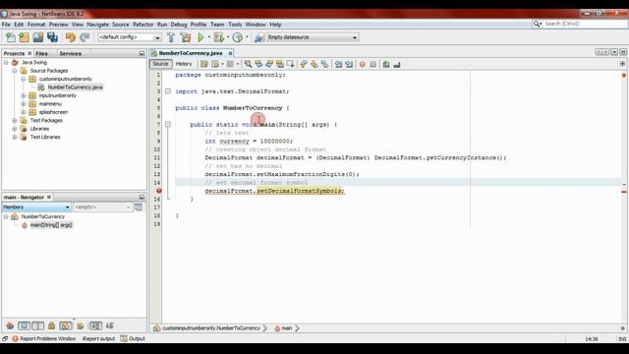Click the Comment code editor icon
The height and width of the screenshot is (354, 629).
click(386, 64)
